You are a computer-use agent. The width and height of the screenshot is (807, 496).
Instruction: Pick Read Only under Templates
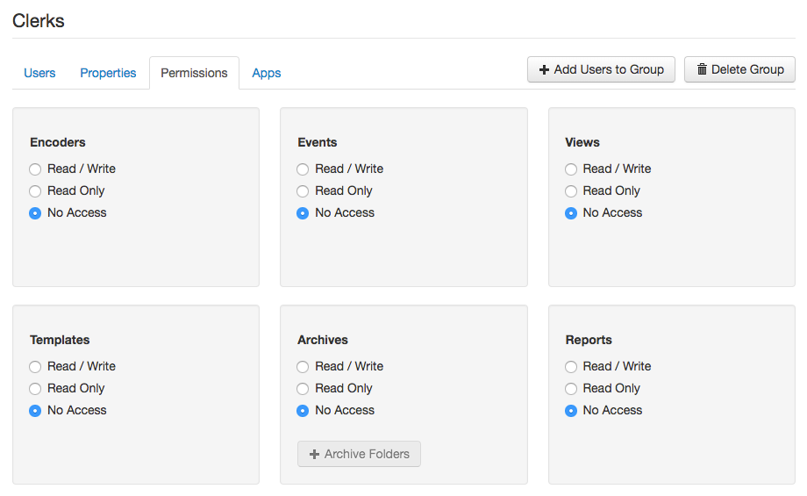(x=35, y=389)
